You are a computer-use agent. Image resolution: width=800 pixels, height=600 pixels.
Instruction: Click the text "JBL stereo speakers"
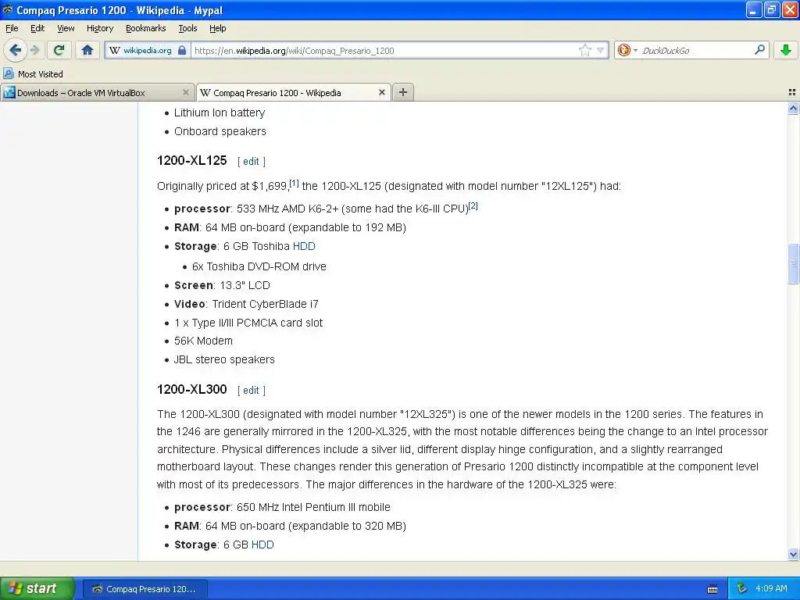[x=224, y=359]
